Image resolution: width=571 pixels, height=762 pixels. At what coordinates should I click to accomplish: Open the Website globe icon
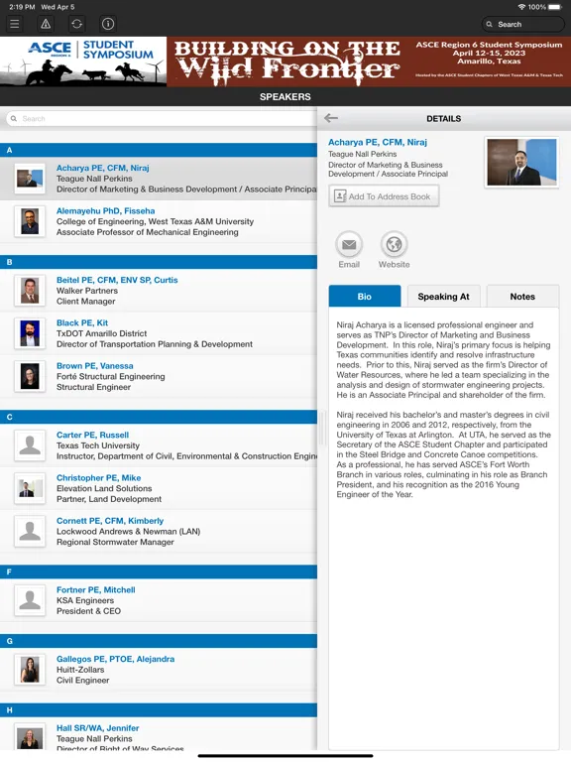(394, 244)
